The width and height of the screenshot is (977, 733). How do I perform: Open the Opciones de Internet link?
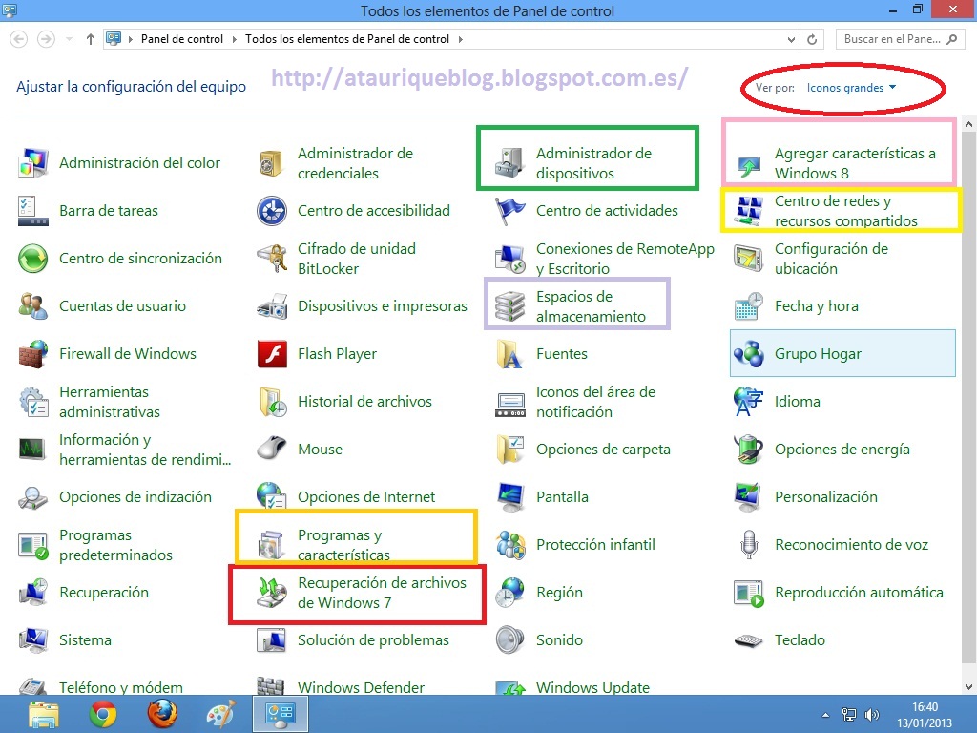click(x=366, y=497)
